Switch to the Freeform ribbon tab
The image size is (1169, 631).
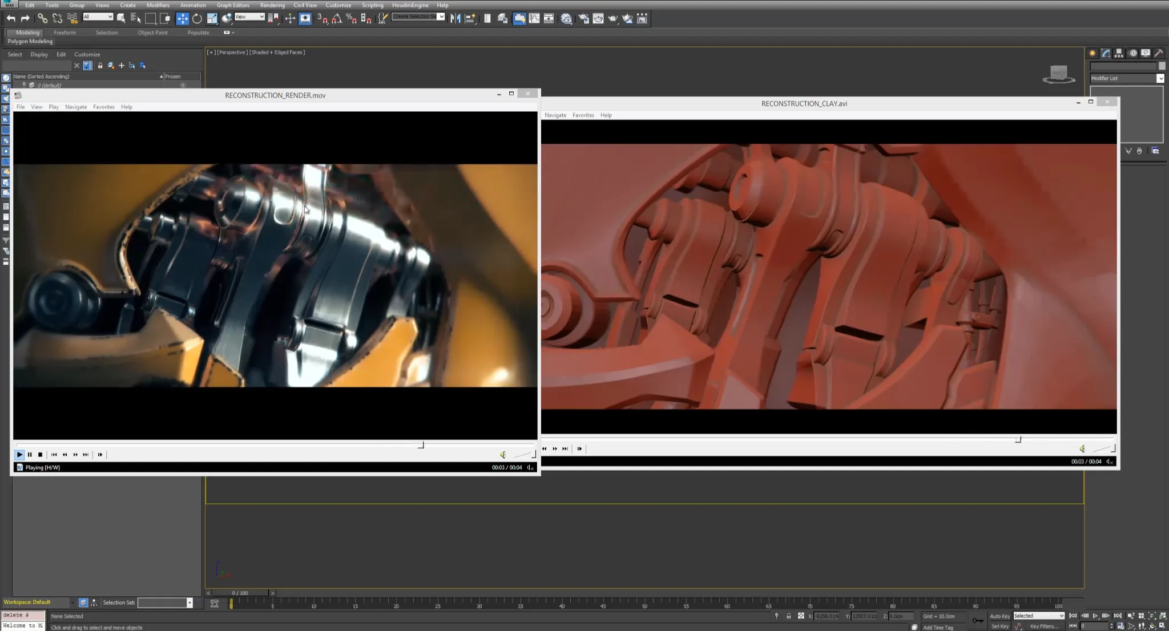[65, 33]
